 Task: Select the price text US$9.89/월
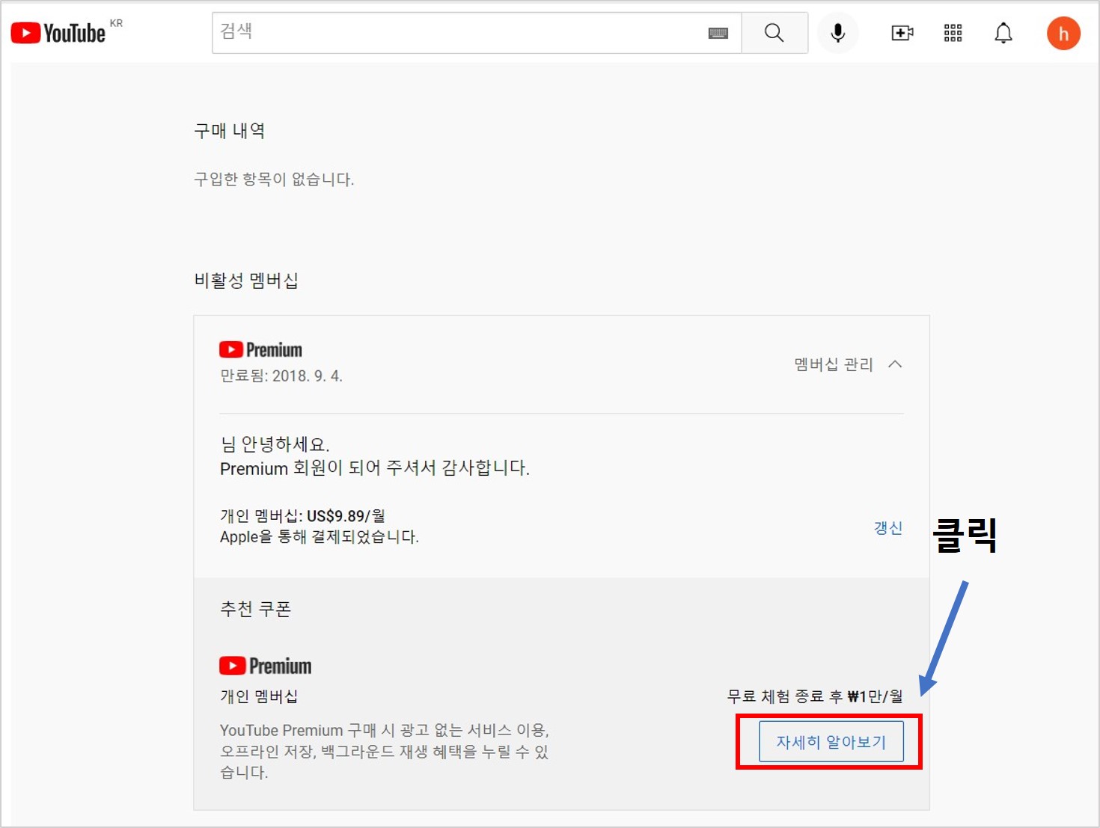point(346,515)
